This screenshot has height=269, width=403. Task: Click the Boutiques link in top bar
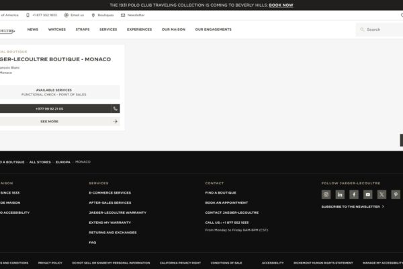[x=105, y=15]
